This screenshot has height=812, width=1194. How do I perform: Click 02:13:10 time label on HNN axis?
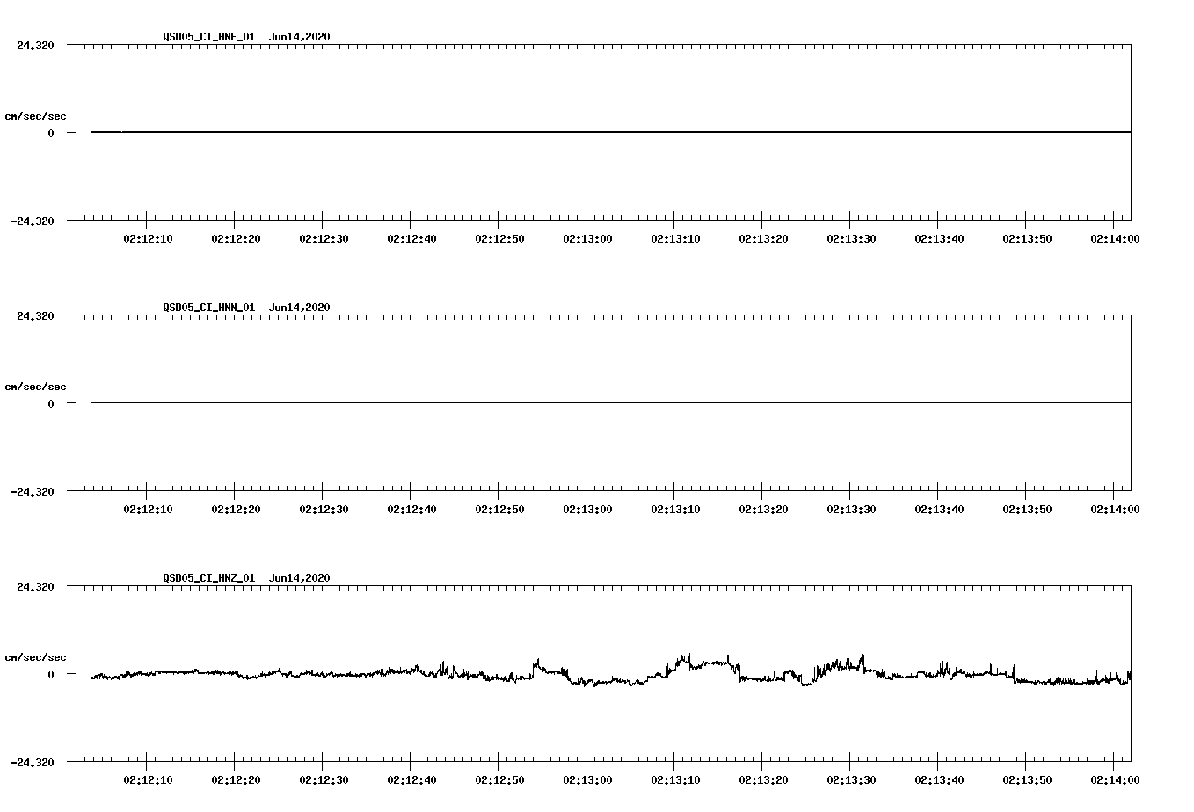(x=675, y=510)
